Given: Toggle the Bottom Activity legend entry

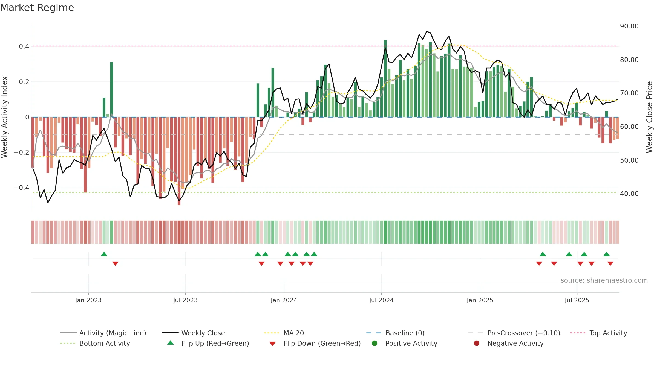Looking at the screenshot, I should tap(95, 343).
